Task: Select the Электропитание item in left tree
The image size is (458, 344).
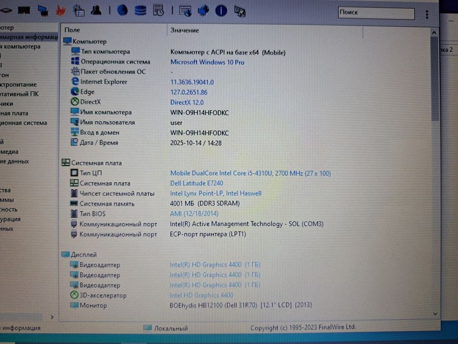Action: click(x=18, y=85)
